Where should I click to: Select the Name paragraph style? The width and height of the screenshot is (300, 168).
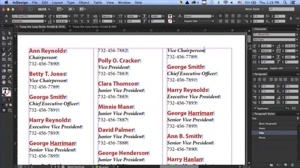point(262,128)
